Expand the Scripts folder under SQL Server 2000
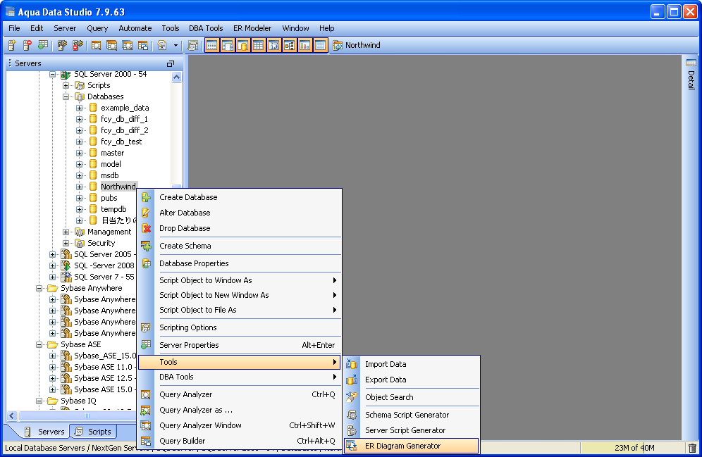 point(66,85)
